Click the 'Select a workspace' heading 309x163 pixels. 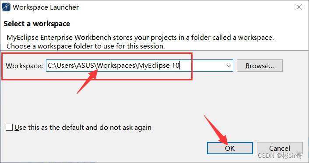[x=37, y=24]
